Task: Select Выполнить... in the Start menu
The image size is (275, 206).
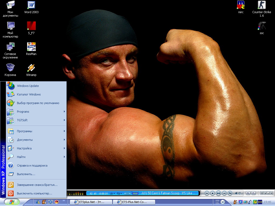Action: click(x=26, y=174)
